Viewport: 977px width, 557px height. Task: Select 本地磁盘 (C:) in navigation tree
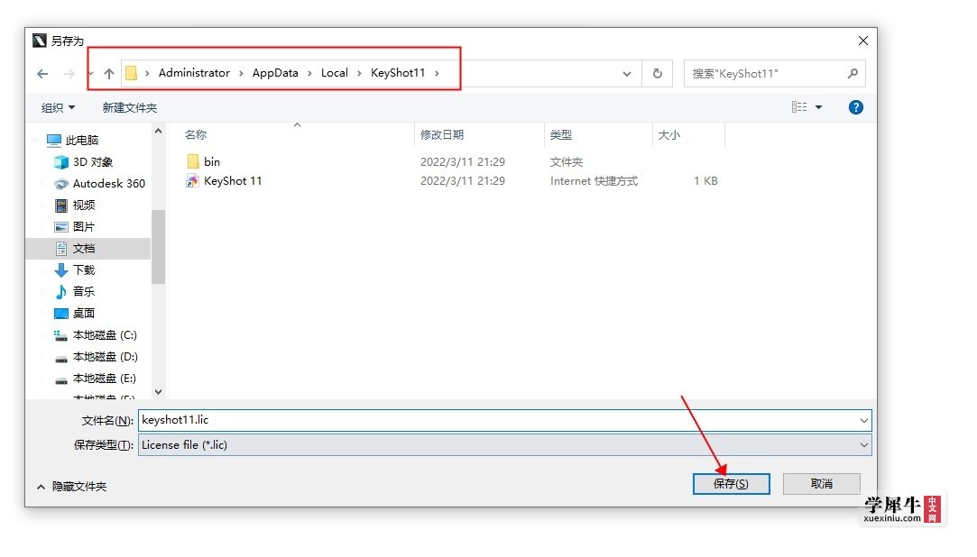(x=105, y=335)
